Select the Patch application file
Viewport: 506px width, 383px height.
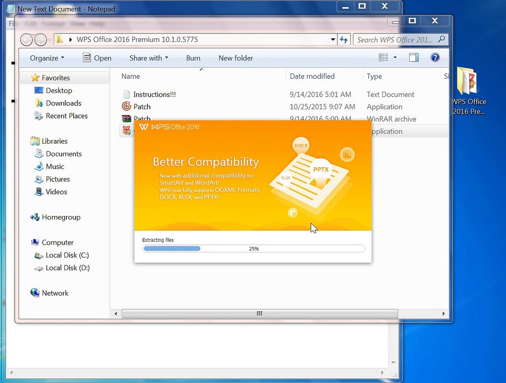pyautogui.click(x=142, y=106)
